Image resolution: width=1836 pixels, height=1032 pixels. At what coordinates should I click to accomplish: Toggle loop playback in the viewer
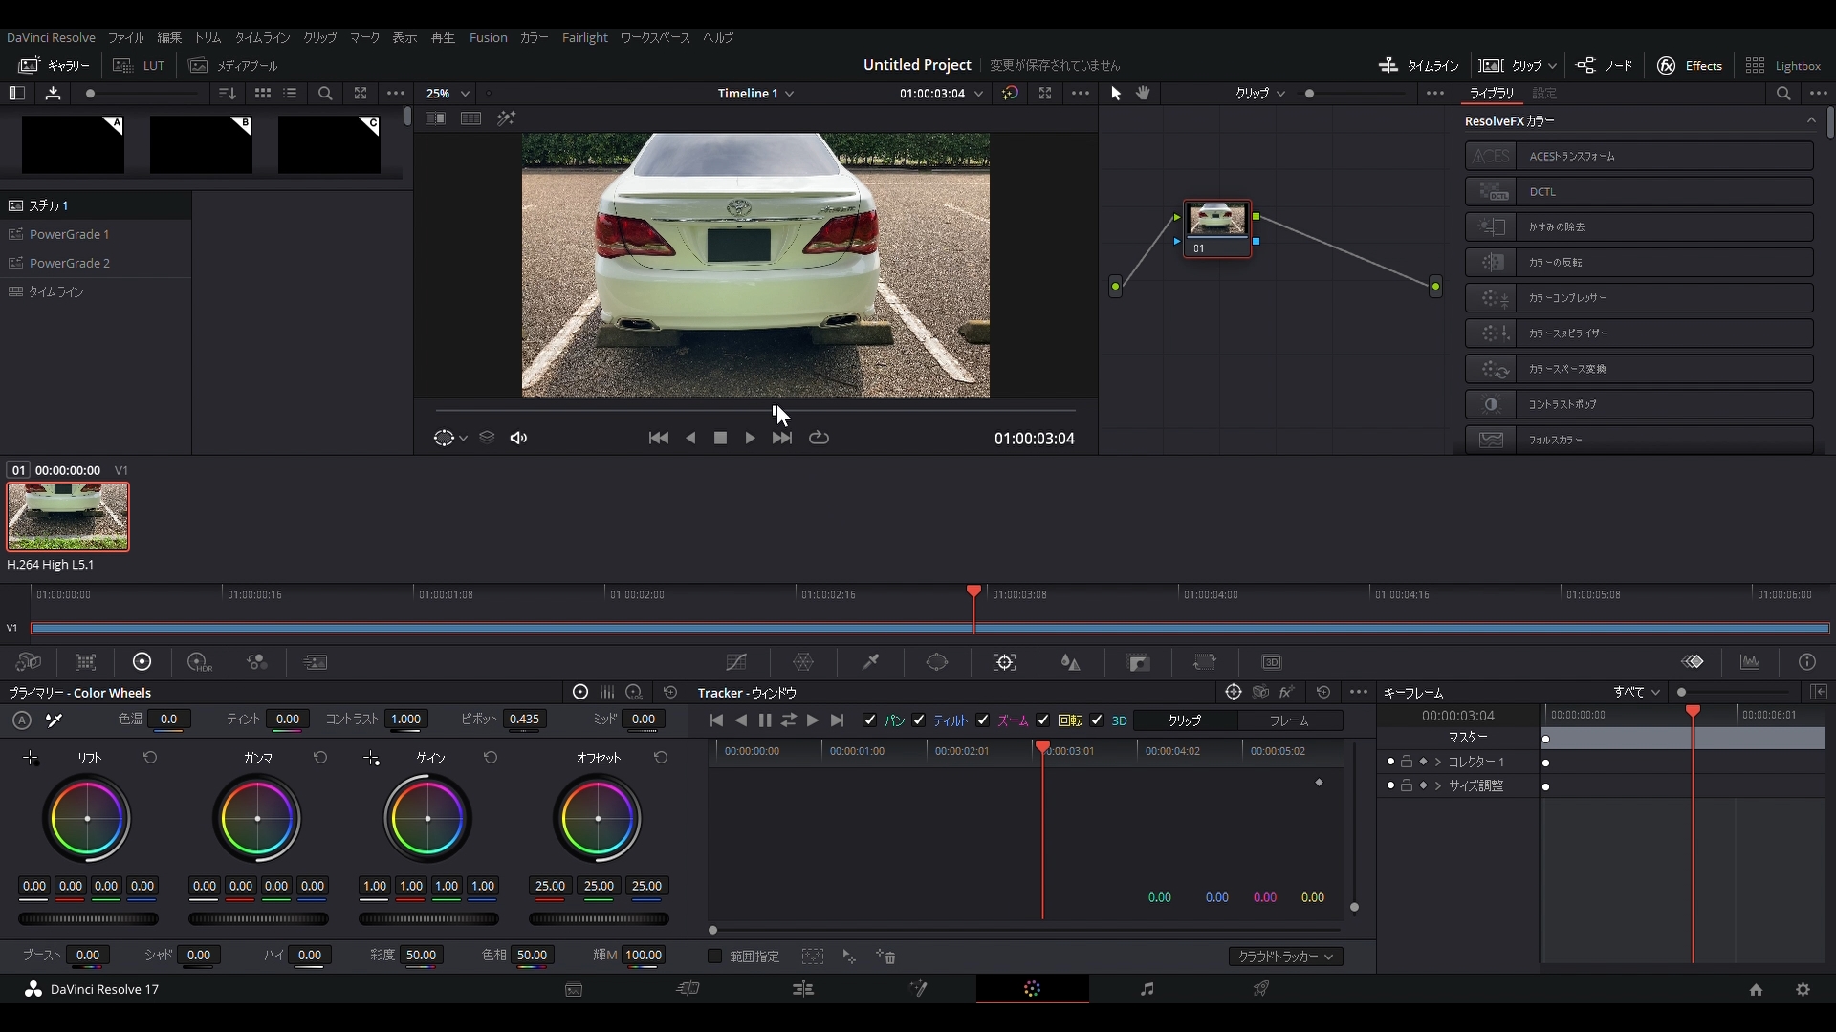click(x=820, y=438)
